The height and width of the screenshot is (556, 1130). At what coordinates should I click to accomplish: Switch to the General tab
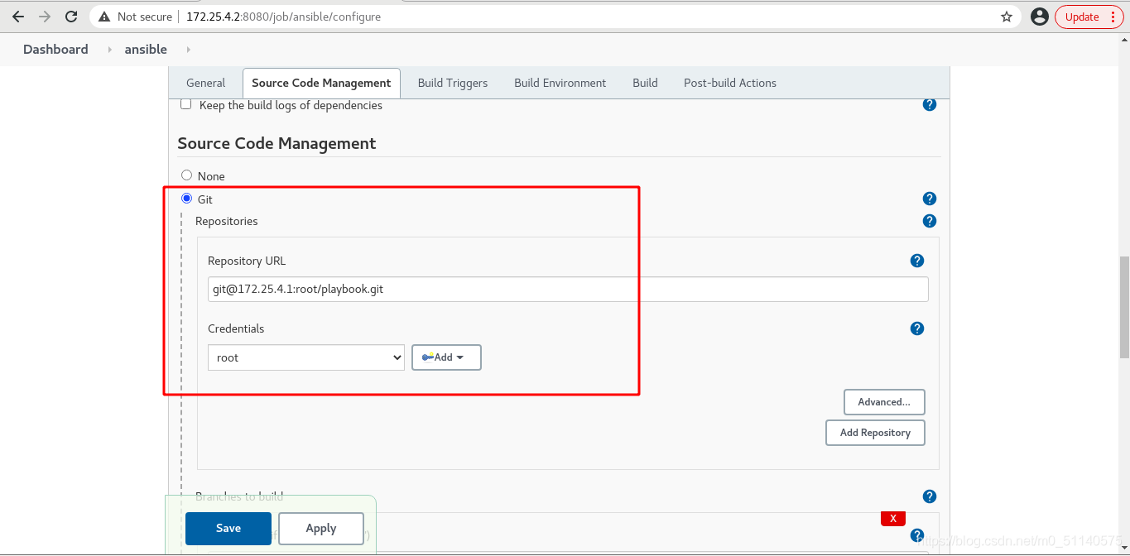tap(205, 83)
